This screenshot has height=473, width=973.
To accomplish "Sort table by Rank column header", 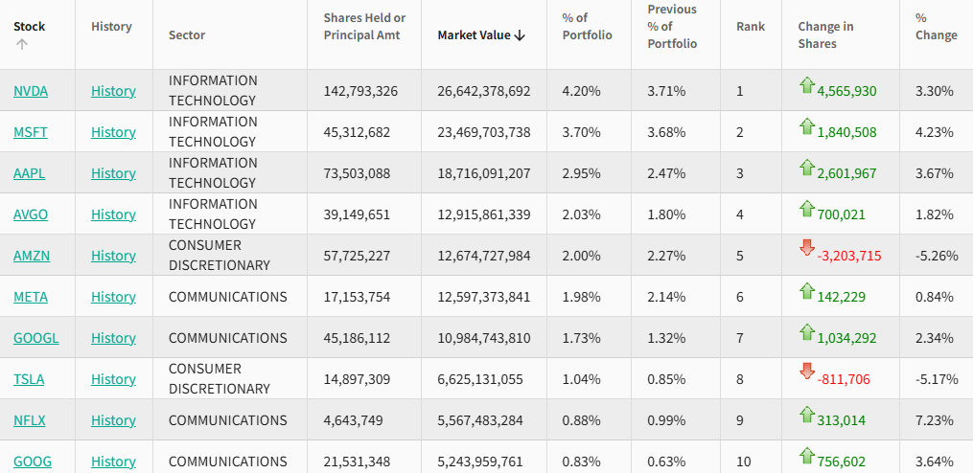I will tap(751, 27).
